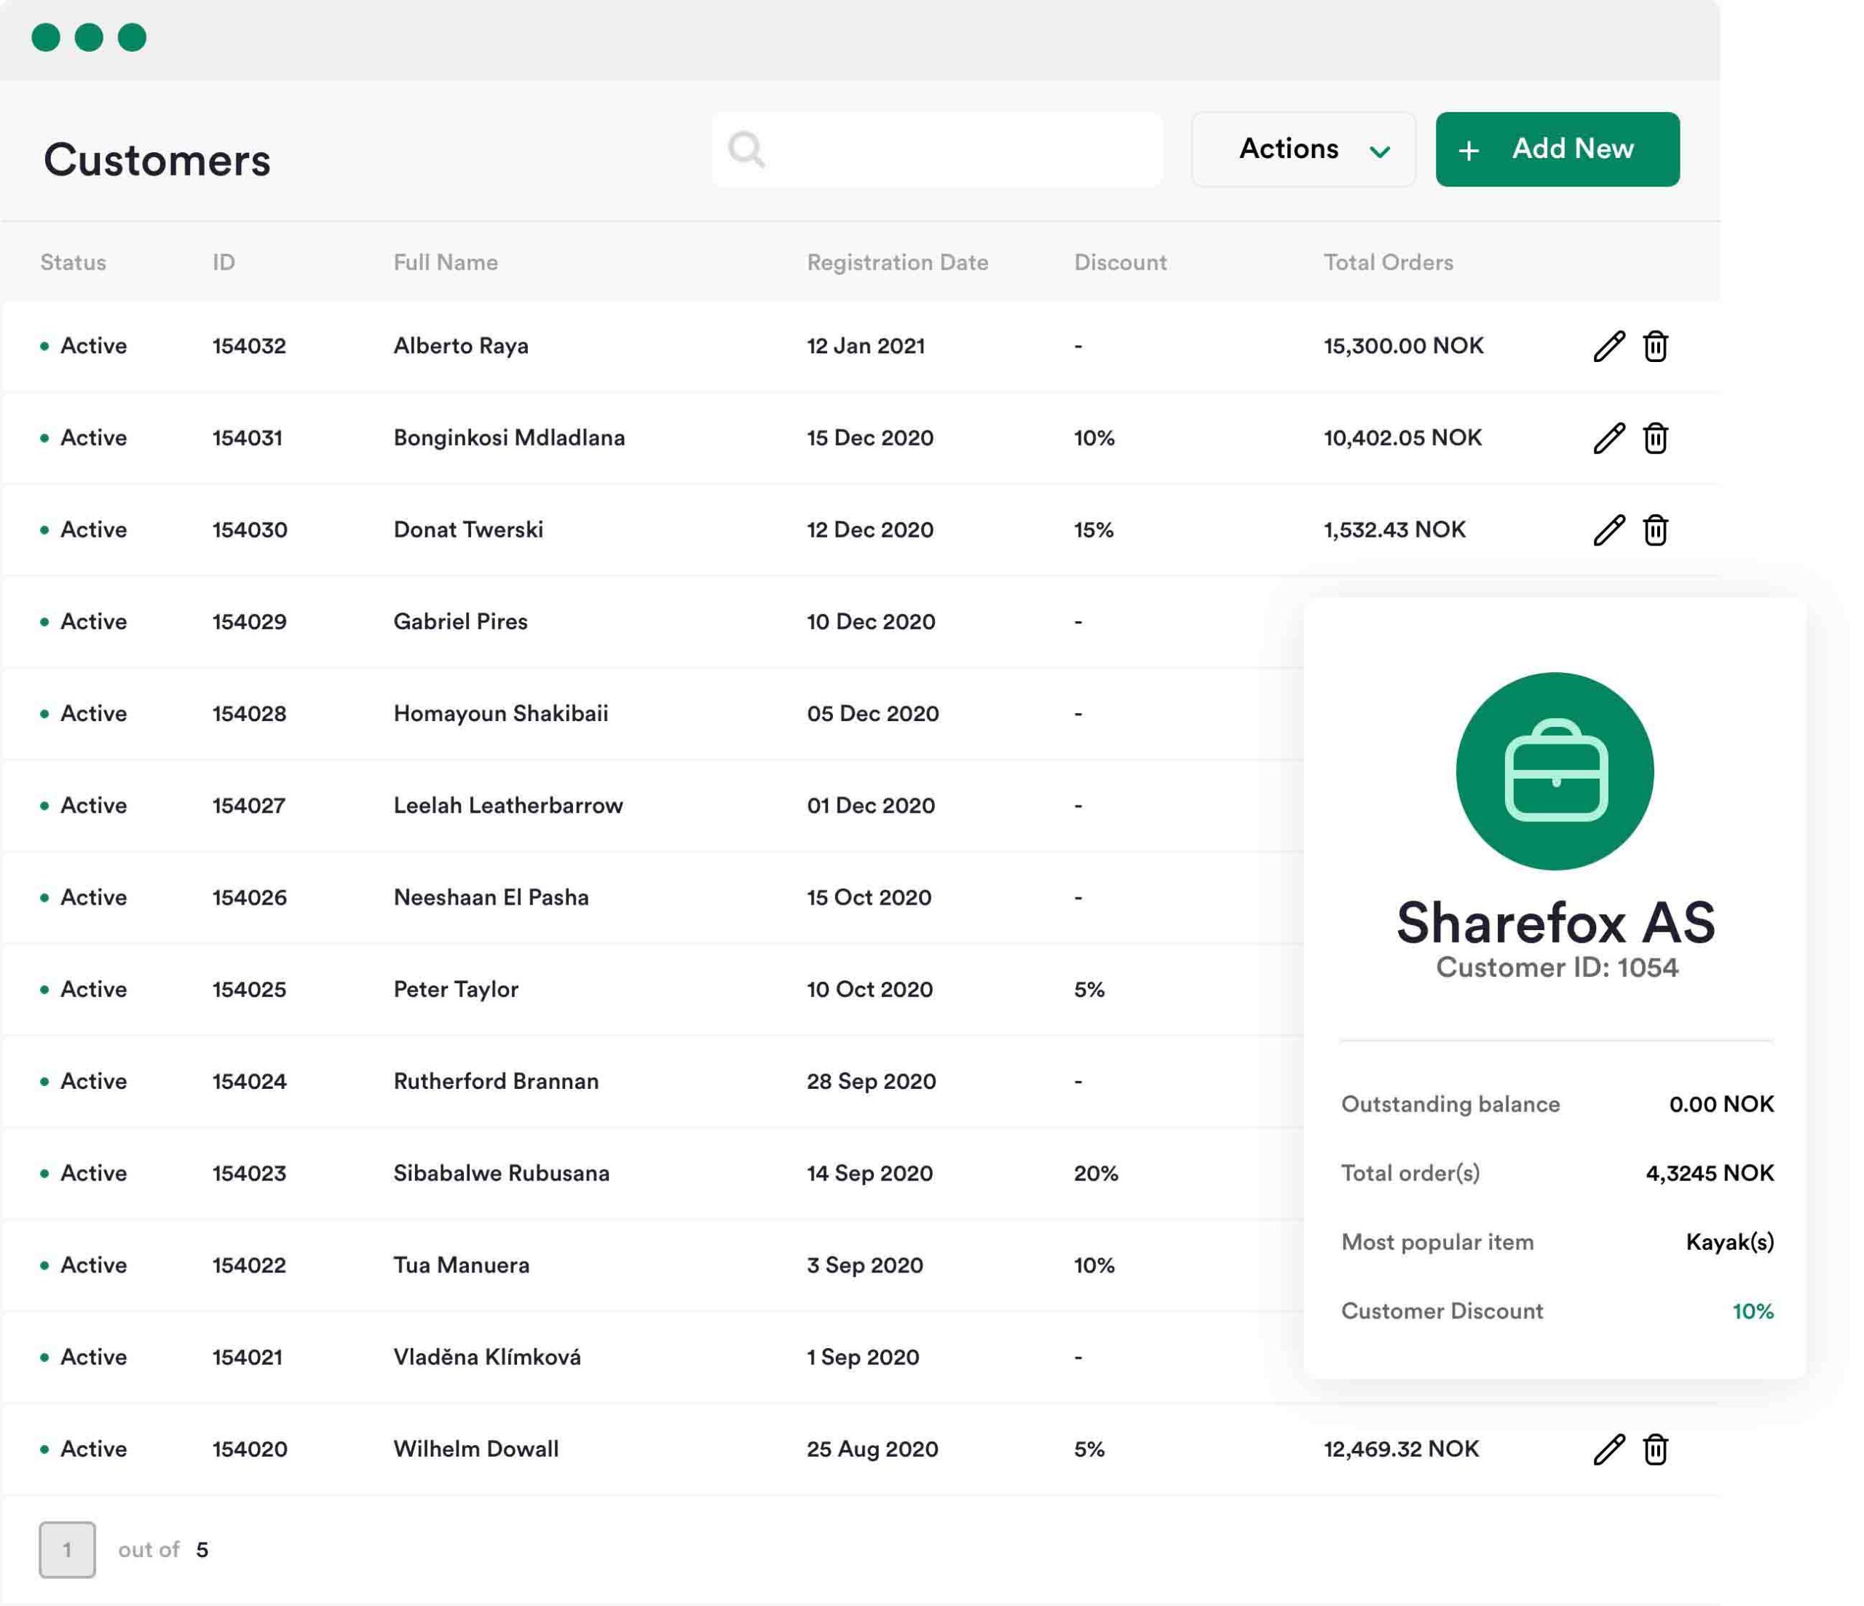Click Customer Discount value in card

[1753, 1311]
